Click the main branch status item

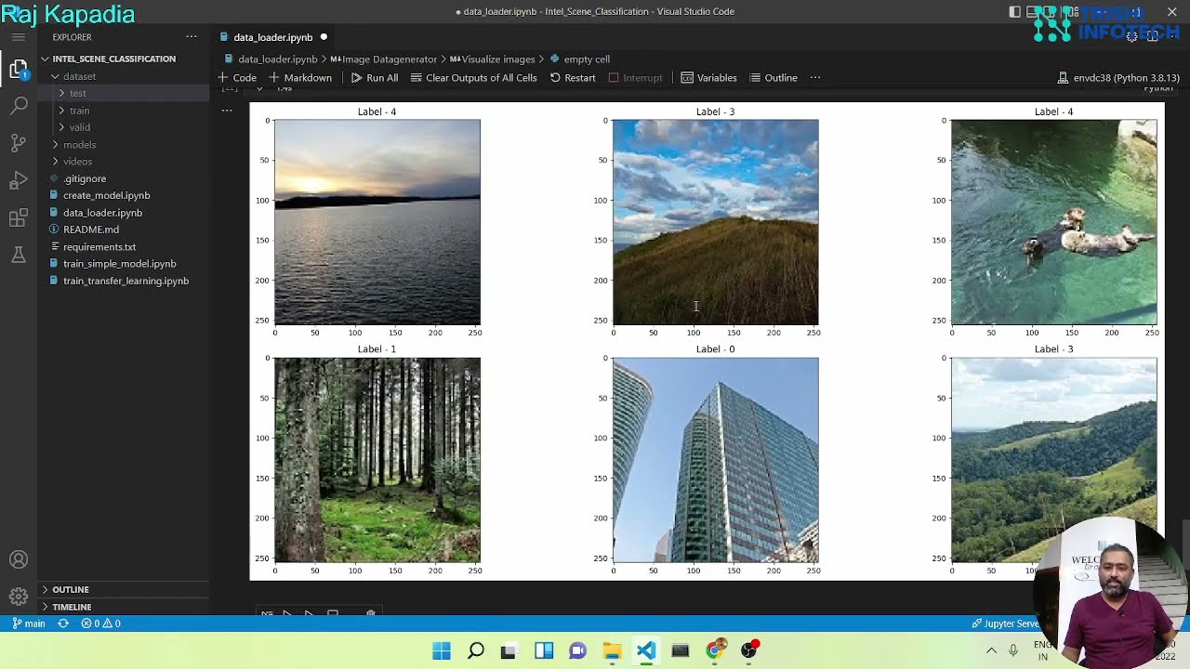pos(29,623)
